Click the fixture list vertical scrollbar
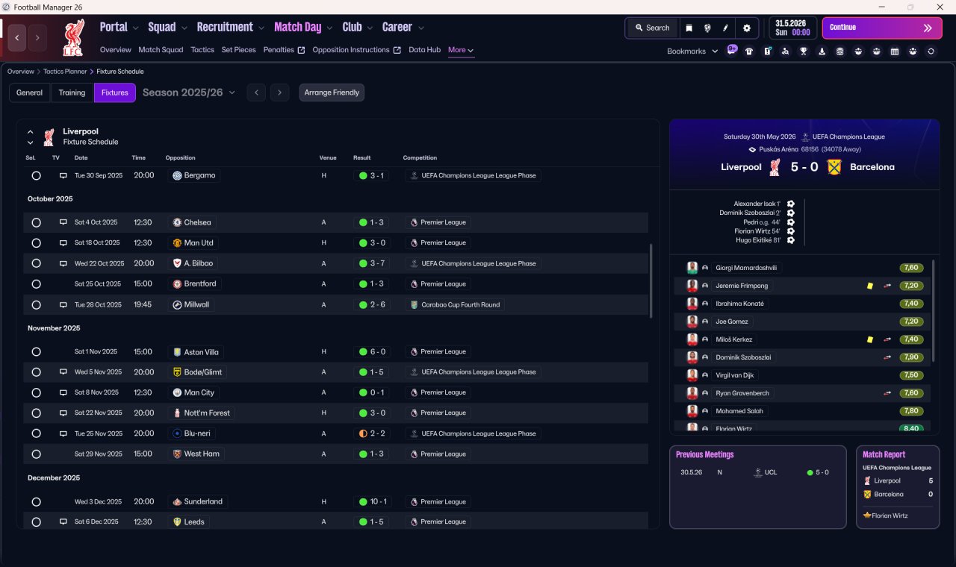This screenshot has width=956, height=567. (x=651, y=281)
